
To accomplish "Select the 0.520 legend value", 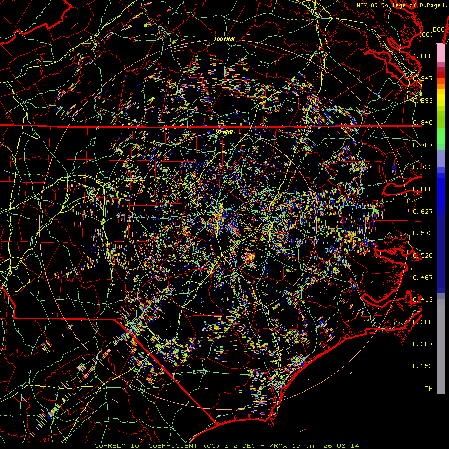I will 423,255.
